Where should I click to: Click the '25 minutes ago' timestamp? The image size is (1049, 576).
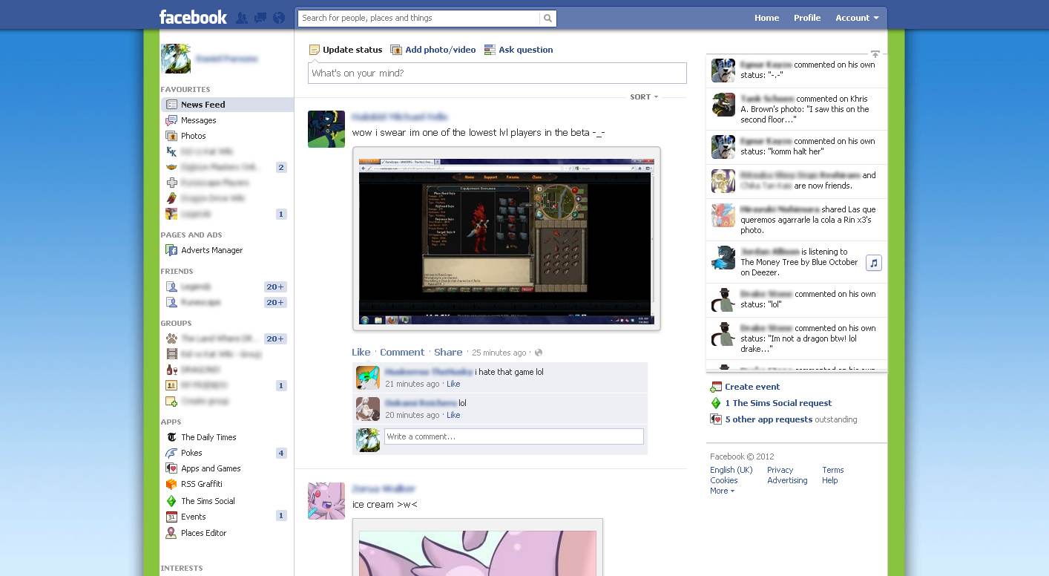point(499,353)
